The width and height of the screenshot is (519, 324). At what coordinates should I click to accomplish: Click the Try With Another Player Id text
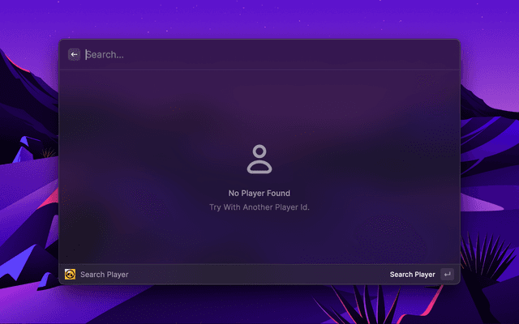(259, 207)
